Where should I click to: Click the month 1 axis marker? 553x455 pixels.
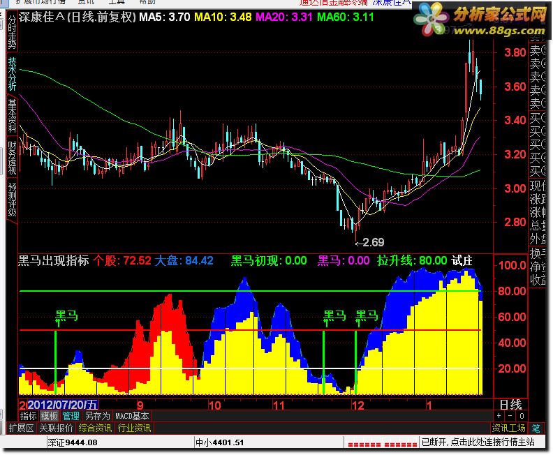[429, 405]
